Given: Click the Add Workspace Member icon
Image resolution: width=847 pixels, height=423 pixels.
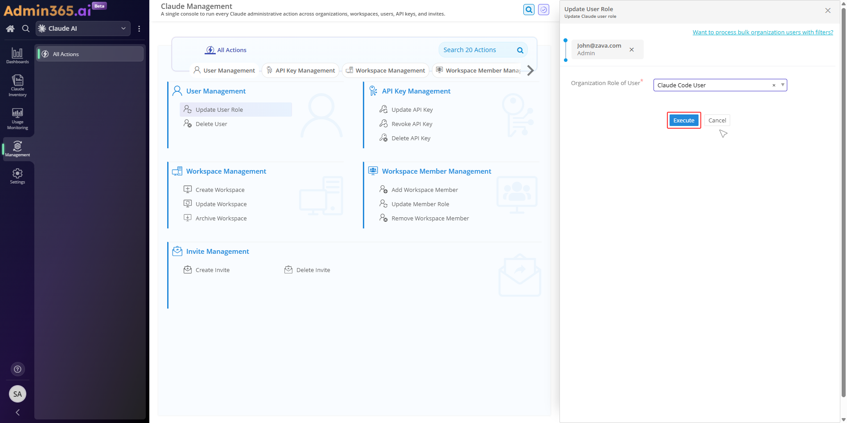Looking at the screenshot, I should tap(383, 189).
